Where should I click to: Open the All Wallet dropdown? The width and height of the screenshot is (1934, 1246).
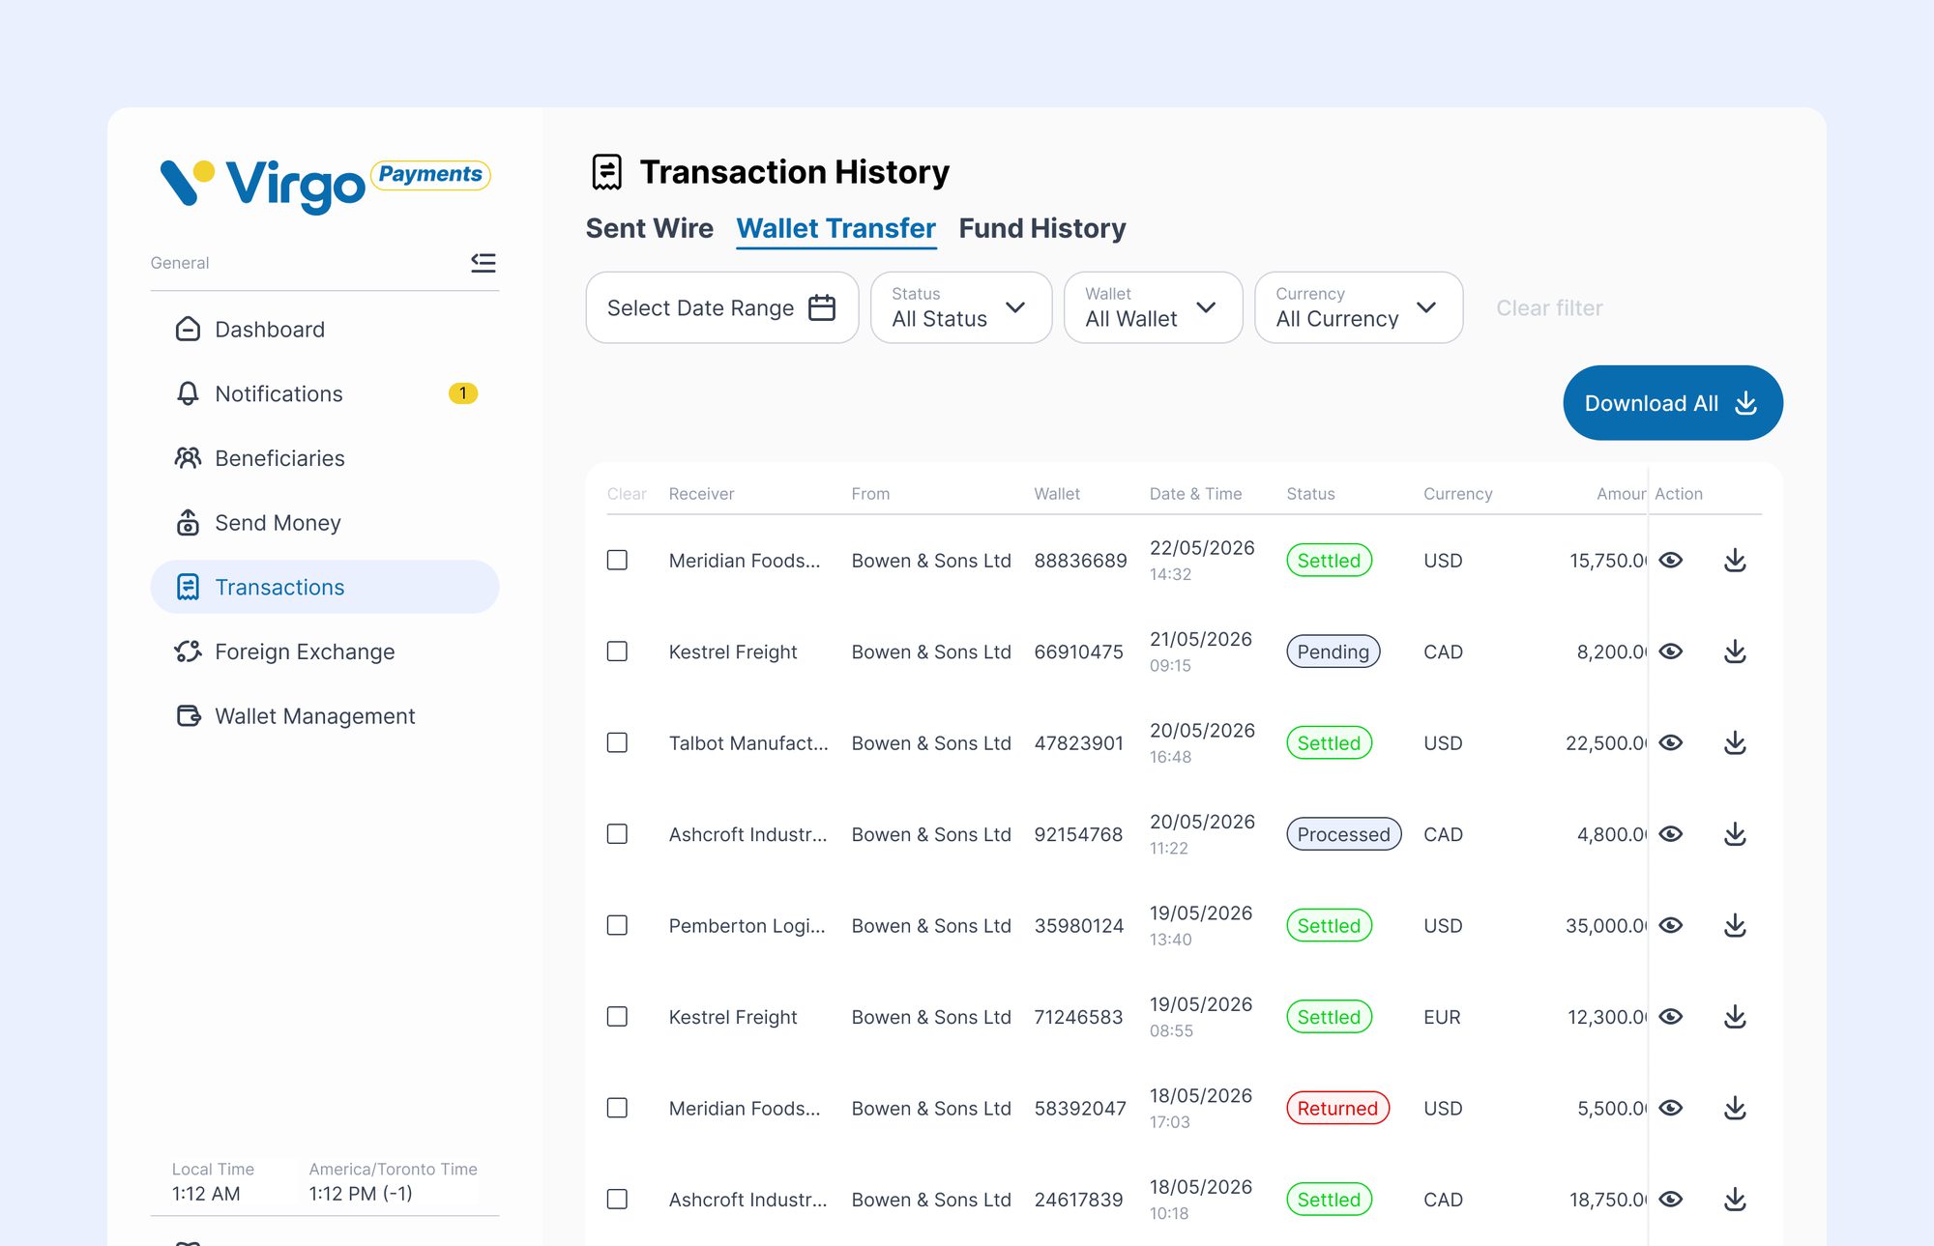pos(1153,307)
